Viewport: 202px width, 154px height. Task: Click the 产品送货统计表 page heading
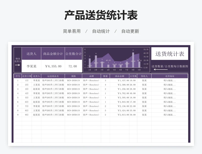tap(101, 15)
